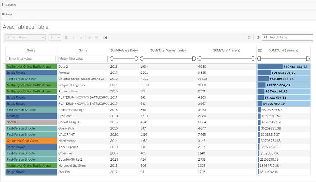316x182 pixels.
Task: Select the Apex Legends cell
Action: 83,147
